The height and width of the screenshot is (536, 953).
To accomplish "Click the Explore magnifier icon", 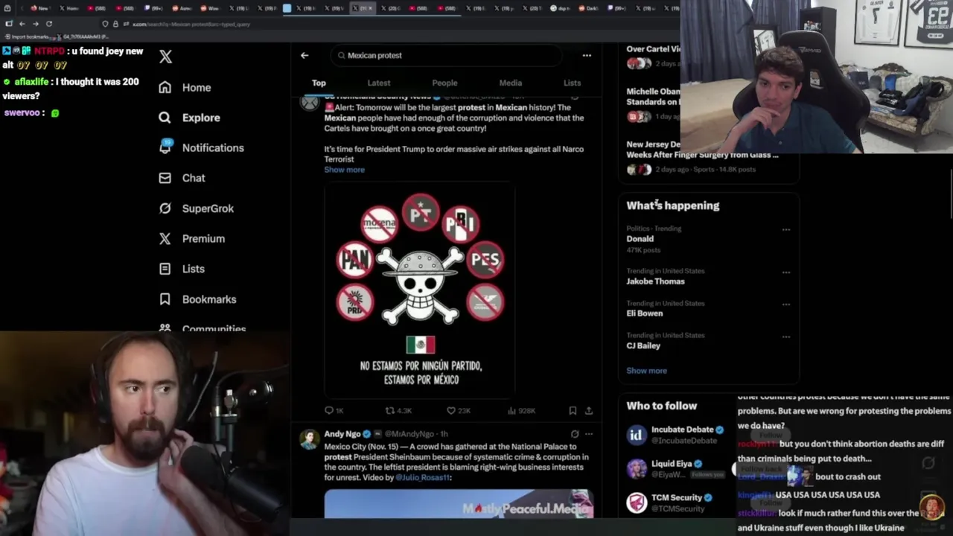I will (165, 118).
